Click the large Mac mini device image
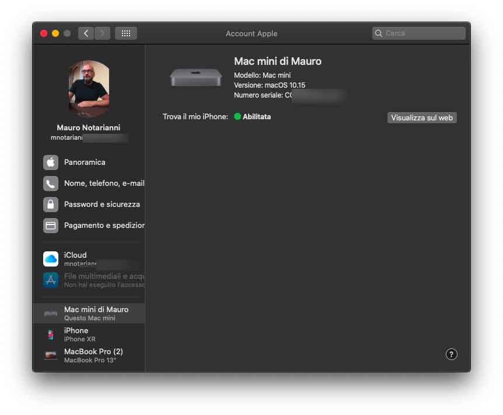 pyautogui.click(x=195, y=77)
